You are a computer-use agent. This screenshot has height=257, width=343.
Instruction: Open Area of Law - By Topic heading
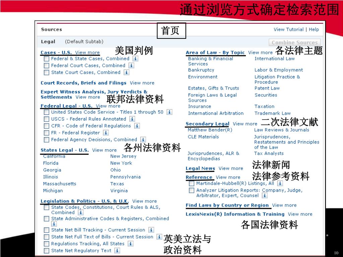(215, 53)
